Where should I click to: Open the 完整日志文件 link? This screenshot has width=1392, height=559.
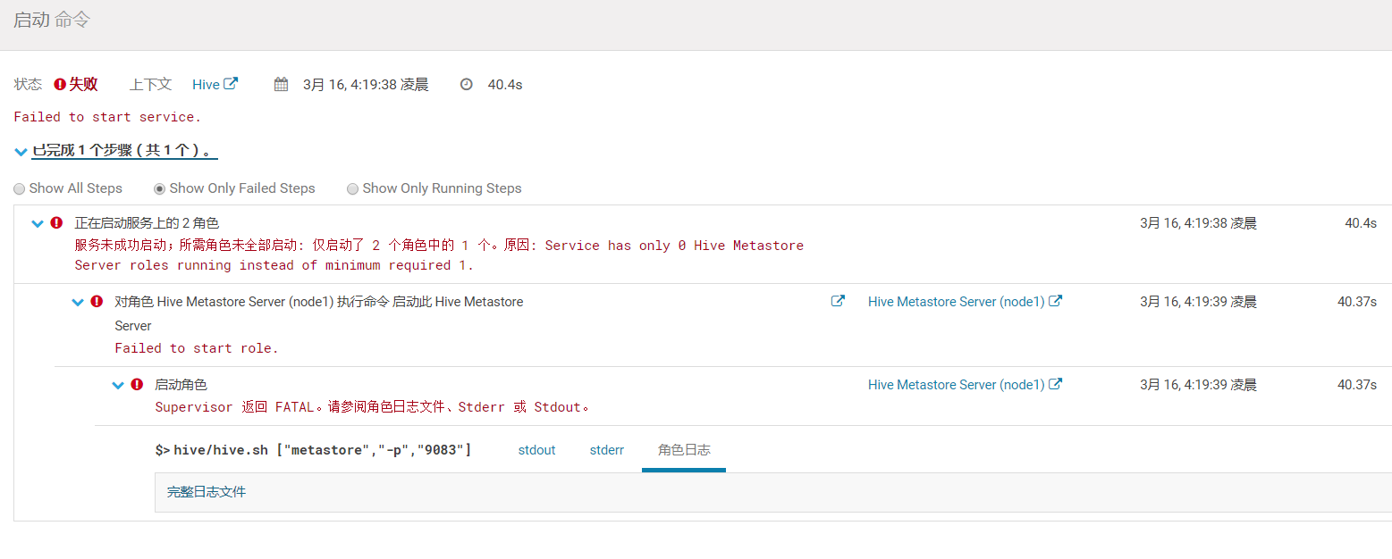pos(207,492)
